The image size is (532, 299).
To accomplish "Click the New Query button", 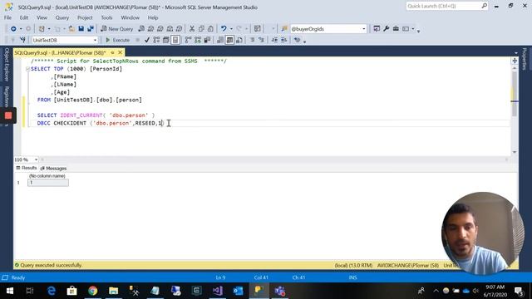I will 116,29.
